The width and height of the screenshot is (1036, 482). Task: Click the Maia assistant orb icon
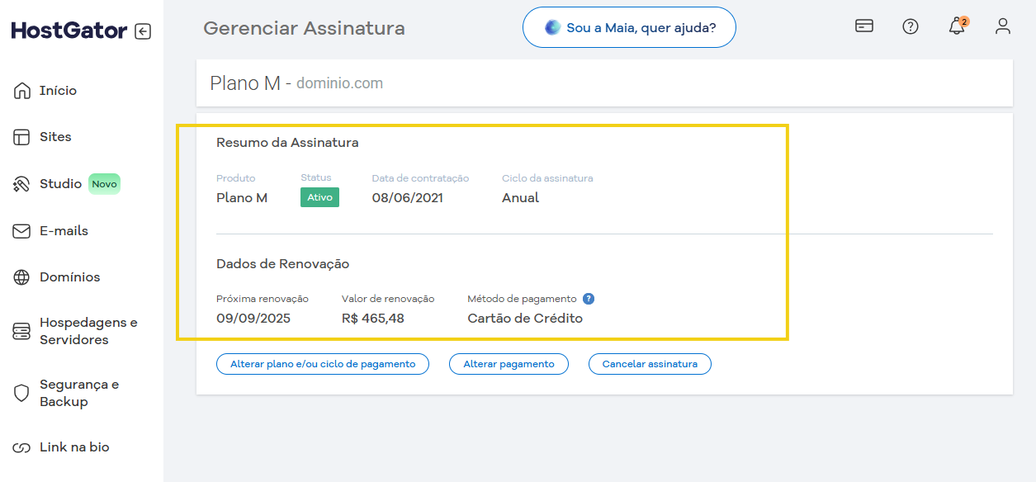tap(553, 27)
